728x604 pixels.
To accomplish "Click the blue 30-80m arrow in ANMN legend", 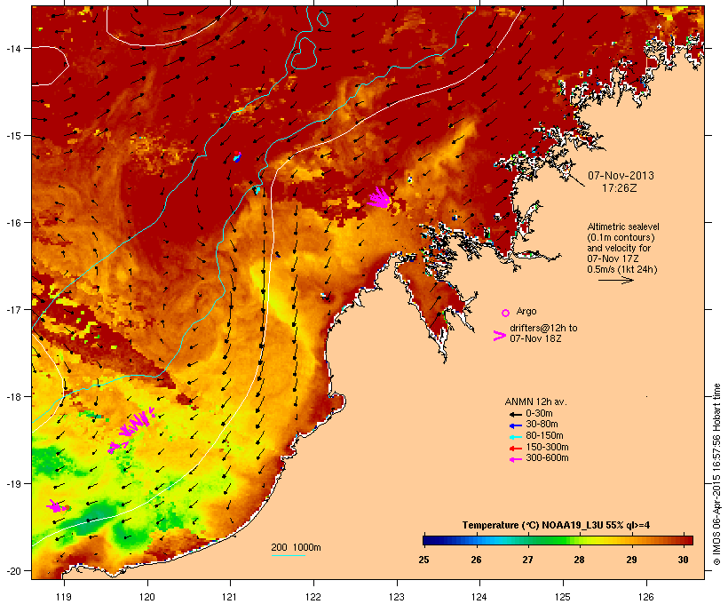I will tap(515, 425).
